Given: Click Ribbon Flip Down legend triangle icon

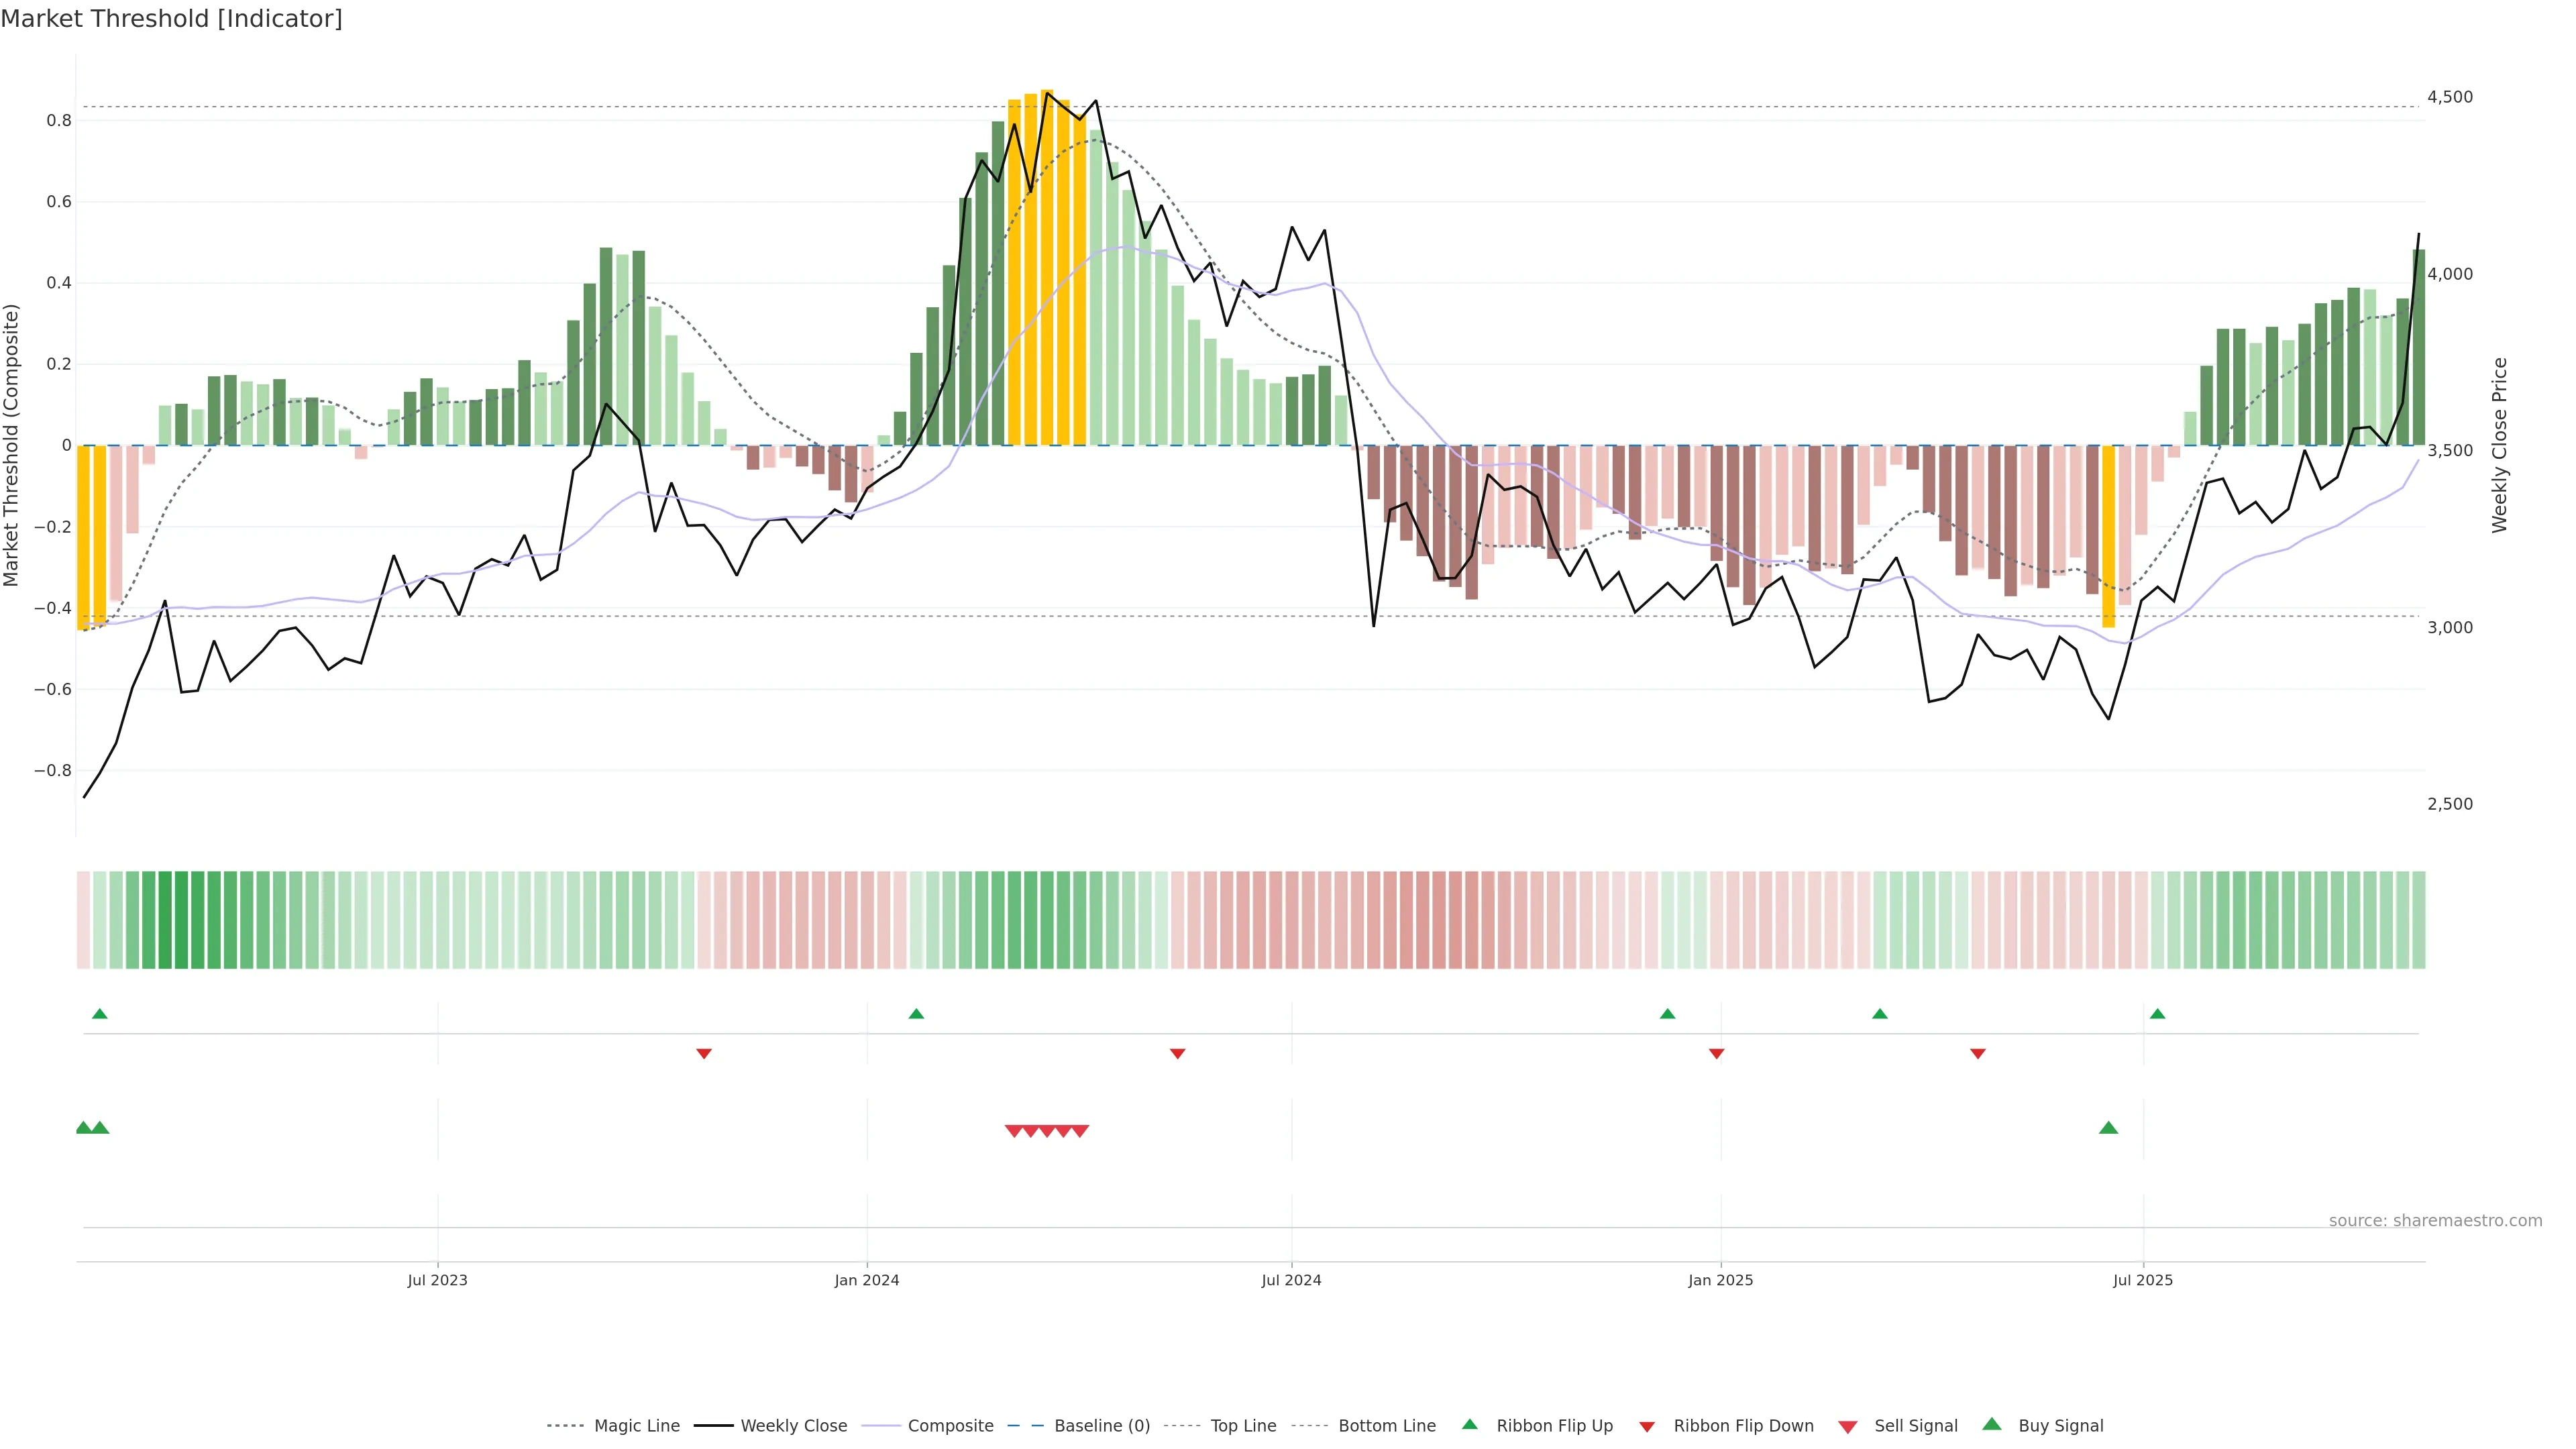Looking at the screenshot, I should [1646, 1427].
